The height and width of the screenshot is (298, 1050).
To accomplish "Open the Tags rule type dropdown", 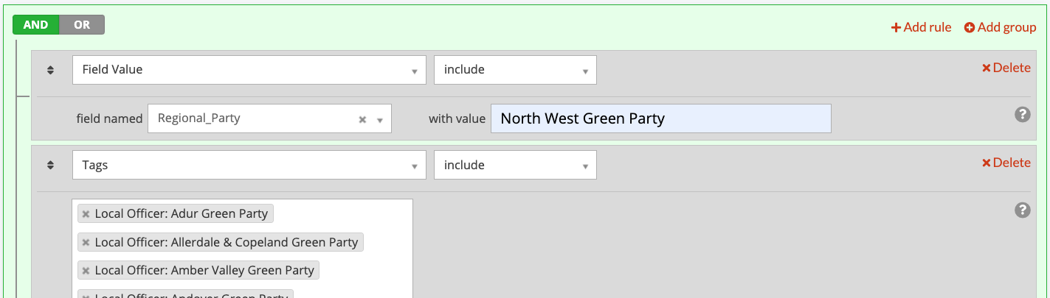I will click(x=249, y=165).
